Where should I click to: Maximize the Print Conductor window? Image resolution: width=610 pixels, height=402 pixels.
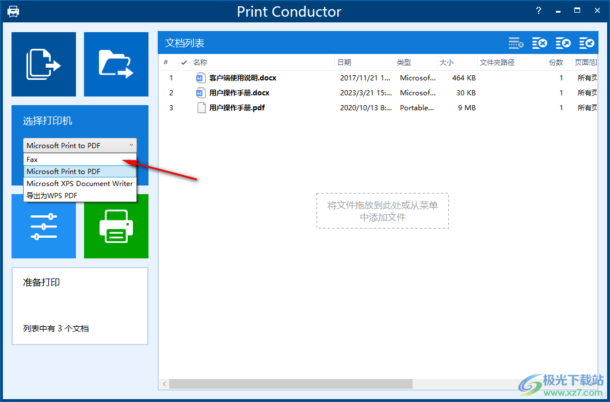coord(578,11)
